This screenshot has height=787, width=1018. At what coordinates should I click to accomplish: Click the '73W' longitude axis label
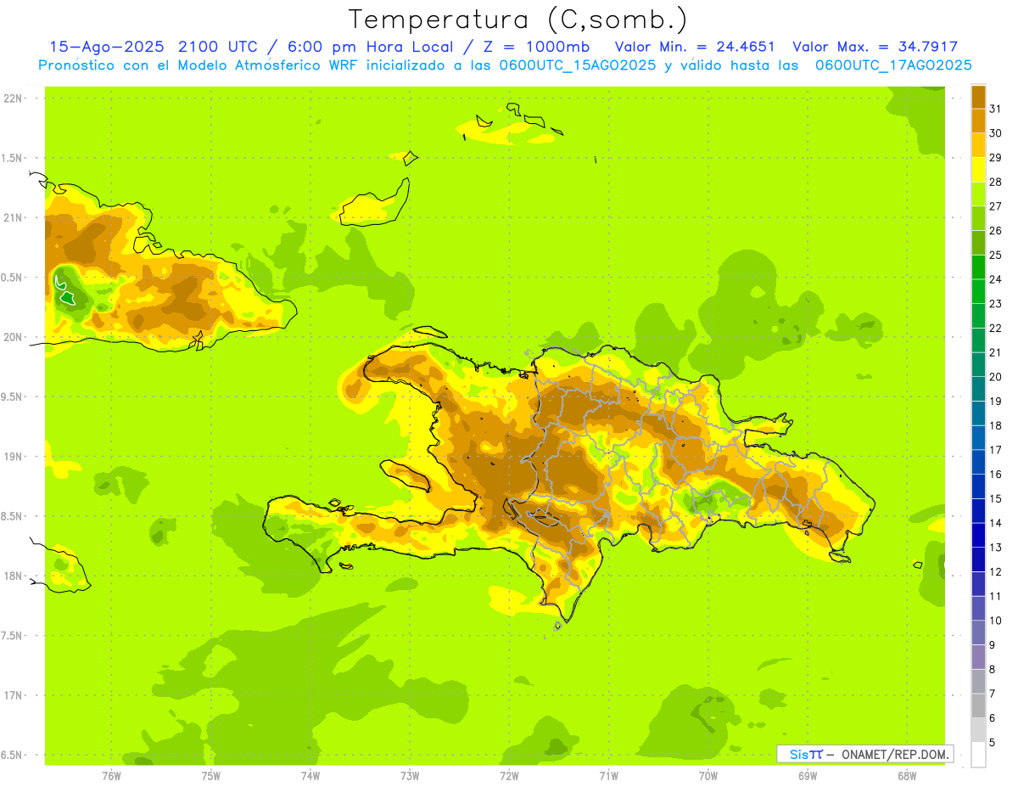pos(410,774)
